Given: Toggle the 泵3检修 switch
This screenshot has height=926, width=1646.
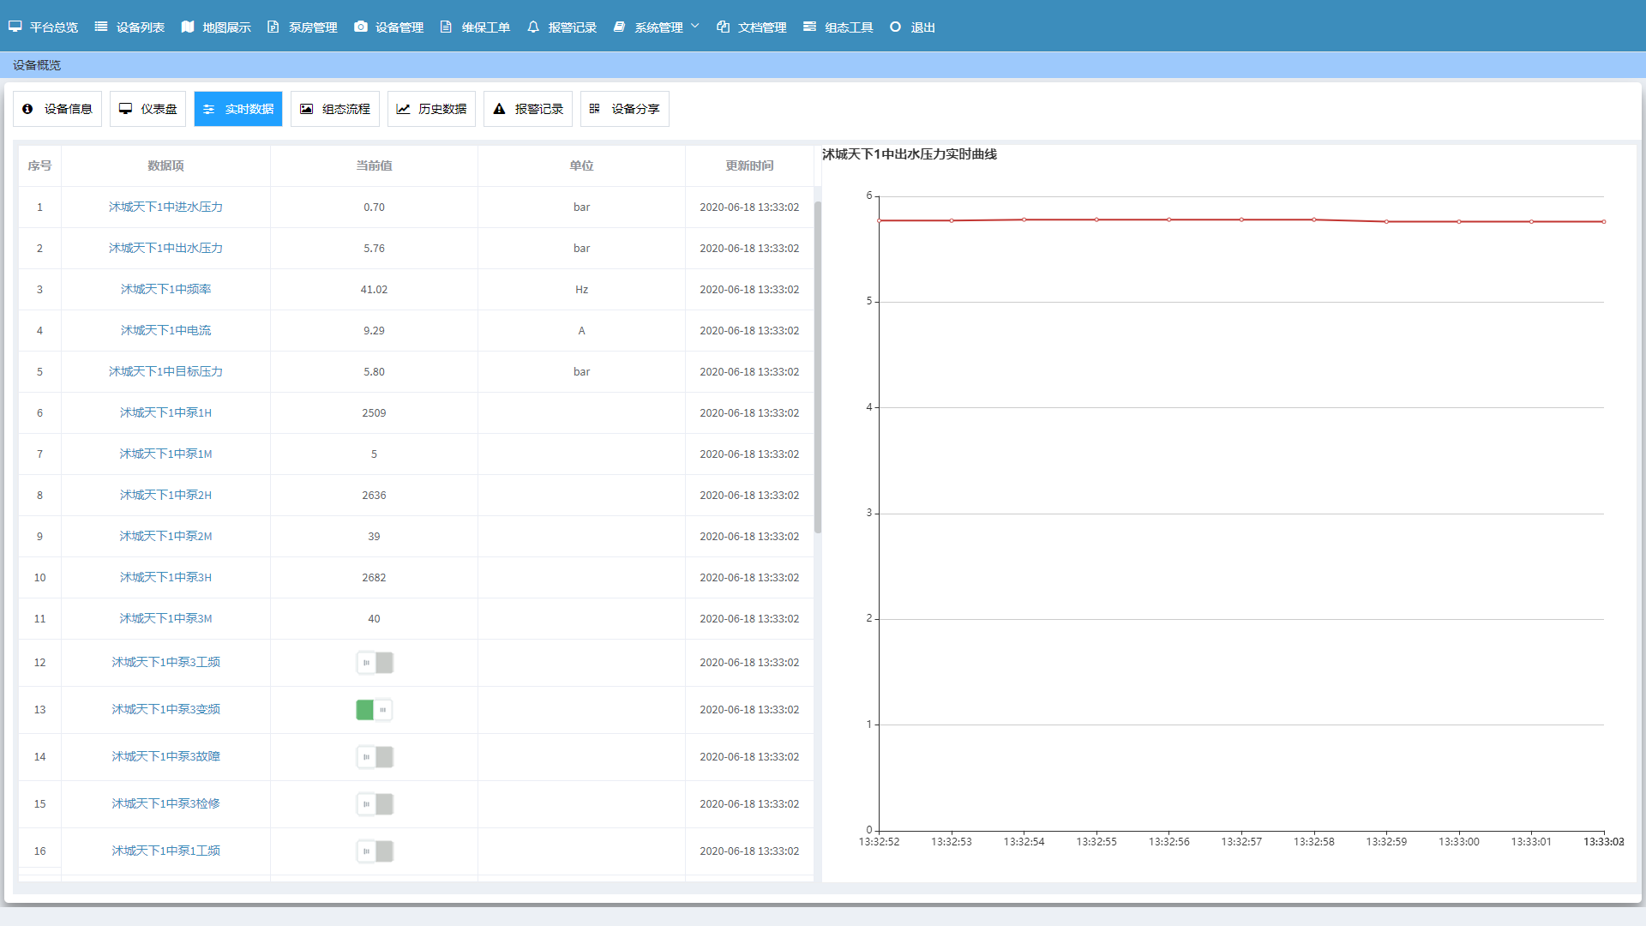Looking at the screenshot, I should [x=375, y=804].
